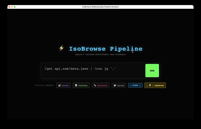
Task: Click the lightning bolt logo icon
Action: click(61, 48)
